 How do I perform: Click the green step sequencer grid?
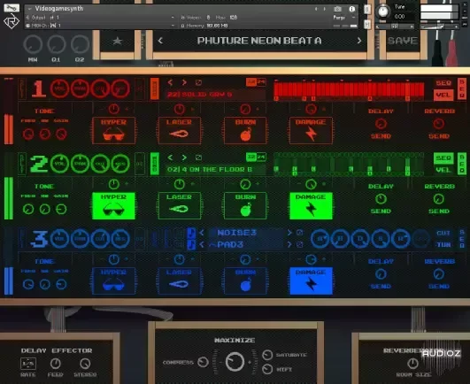(349, 165)
